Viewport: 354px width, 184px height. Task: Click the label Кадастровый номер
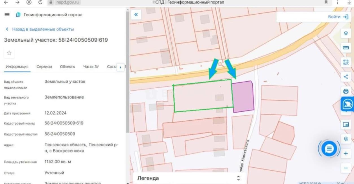tap(19, 124)
